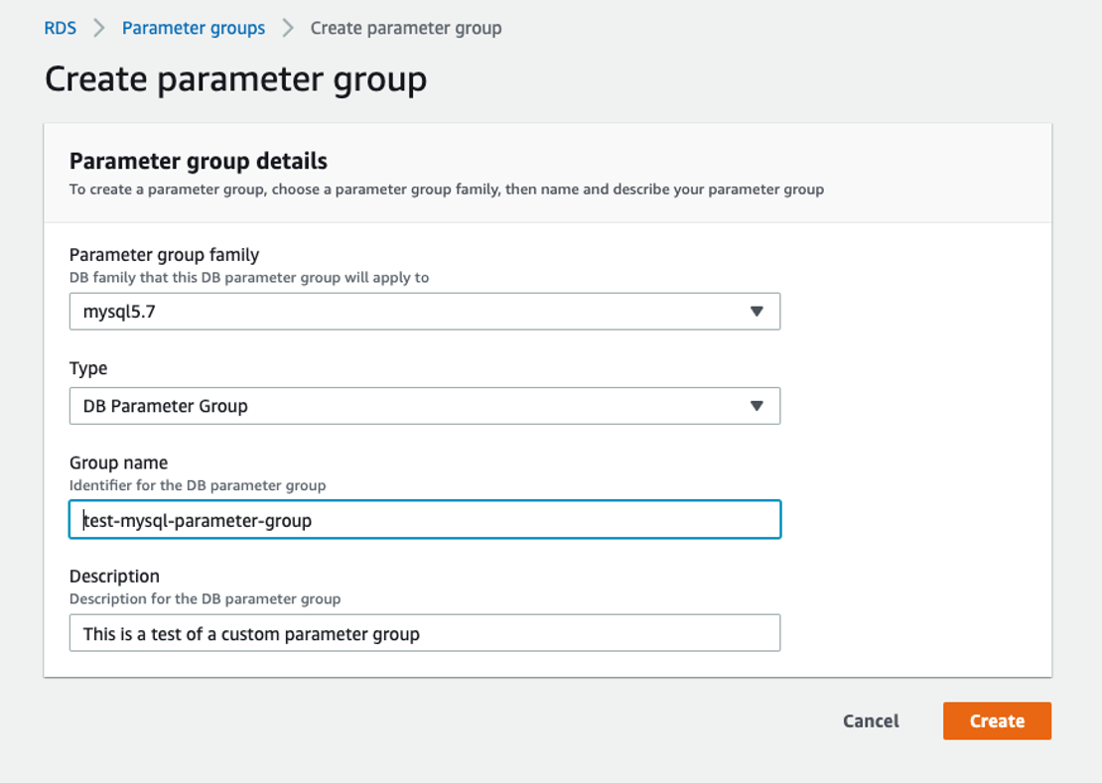This screenshot has height=783, width=1102.
Task: Click the Description field label
Action: click(114, 576)
